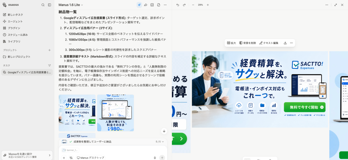This screenshot has width=348, height=160.
Task: Collapse the sidebar with panel icon
Action: coord(50,5)
